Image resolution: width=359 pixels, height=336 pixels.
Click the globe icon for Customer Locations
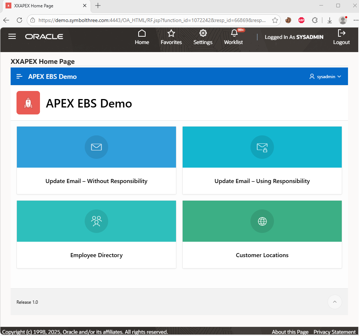262,221
